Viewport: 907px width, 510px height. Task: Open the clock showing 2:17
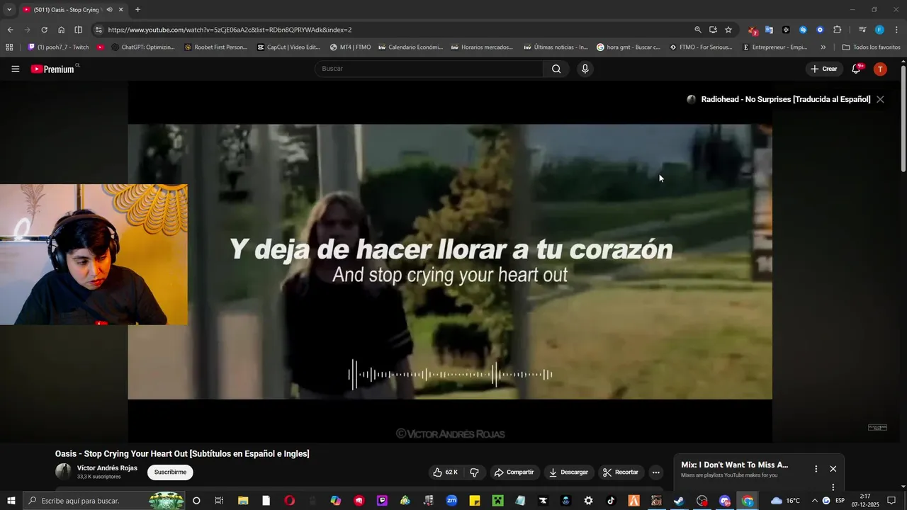pos(865,501)
